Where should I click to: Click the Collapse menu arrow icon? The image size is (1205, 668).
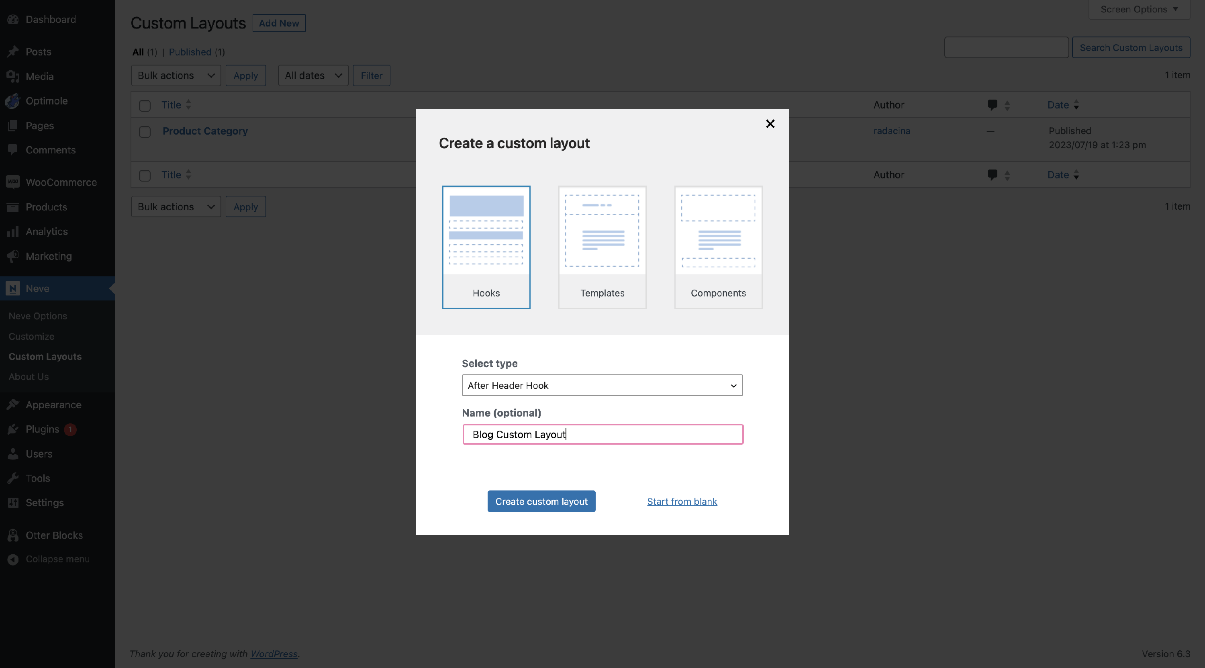pyautogui.click(x=13, y=559)
